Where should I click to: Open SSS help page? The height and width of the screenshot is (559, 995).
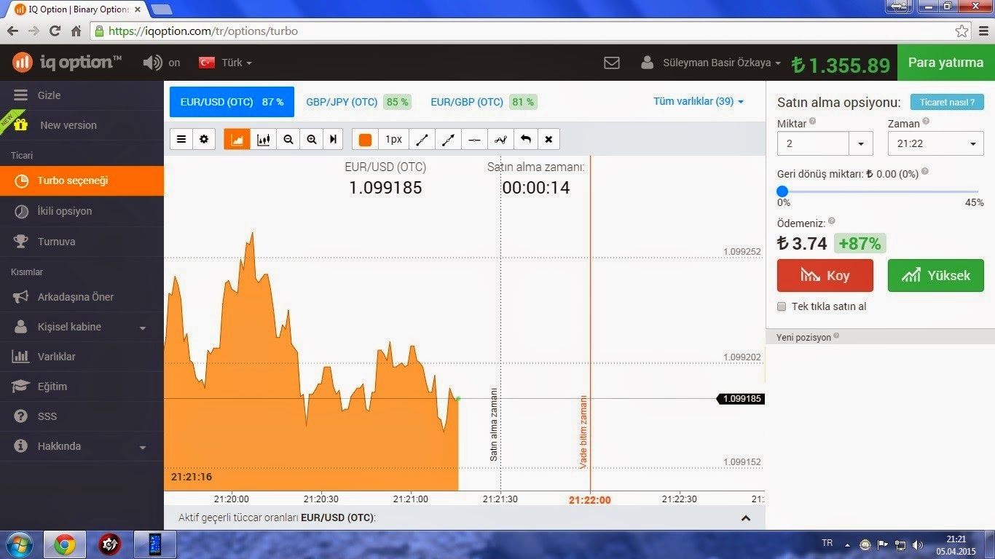(82, 416)
